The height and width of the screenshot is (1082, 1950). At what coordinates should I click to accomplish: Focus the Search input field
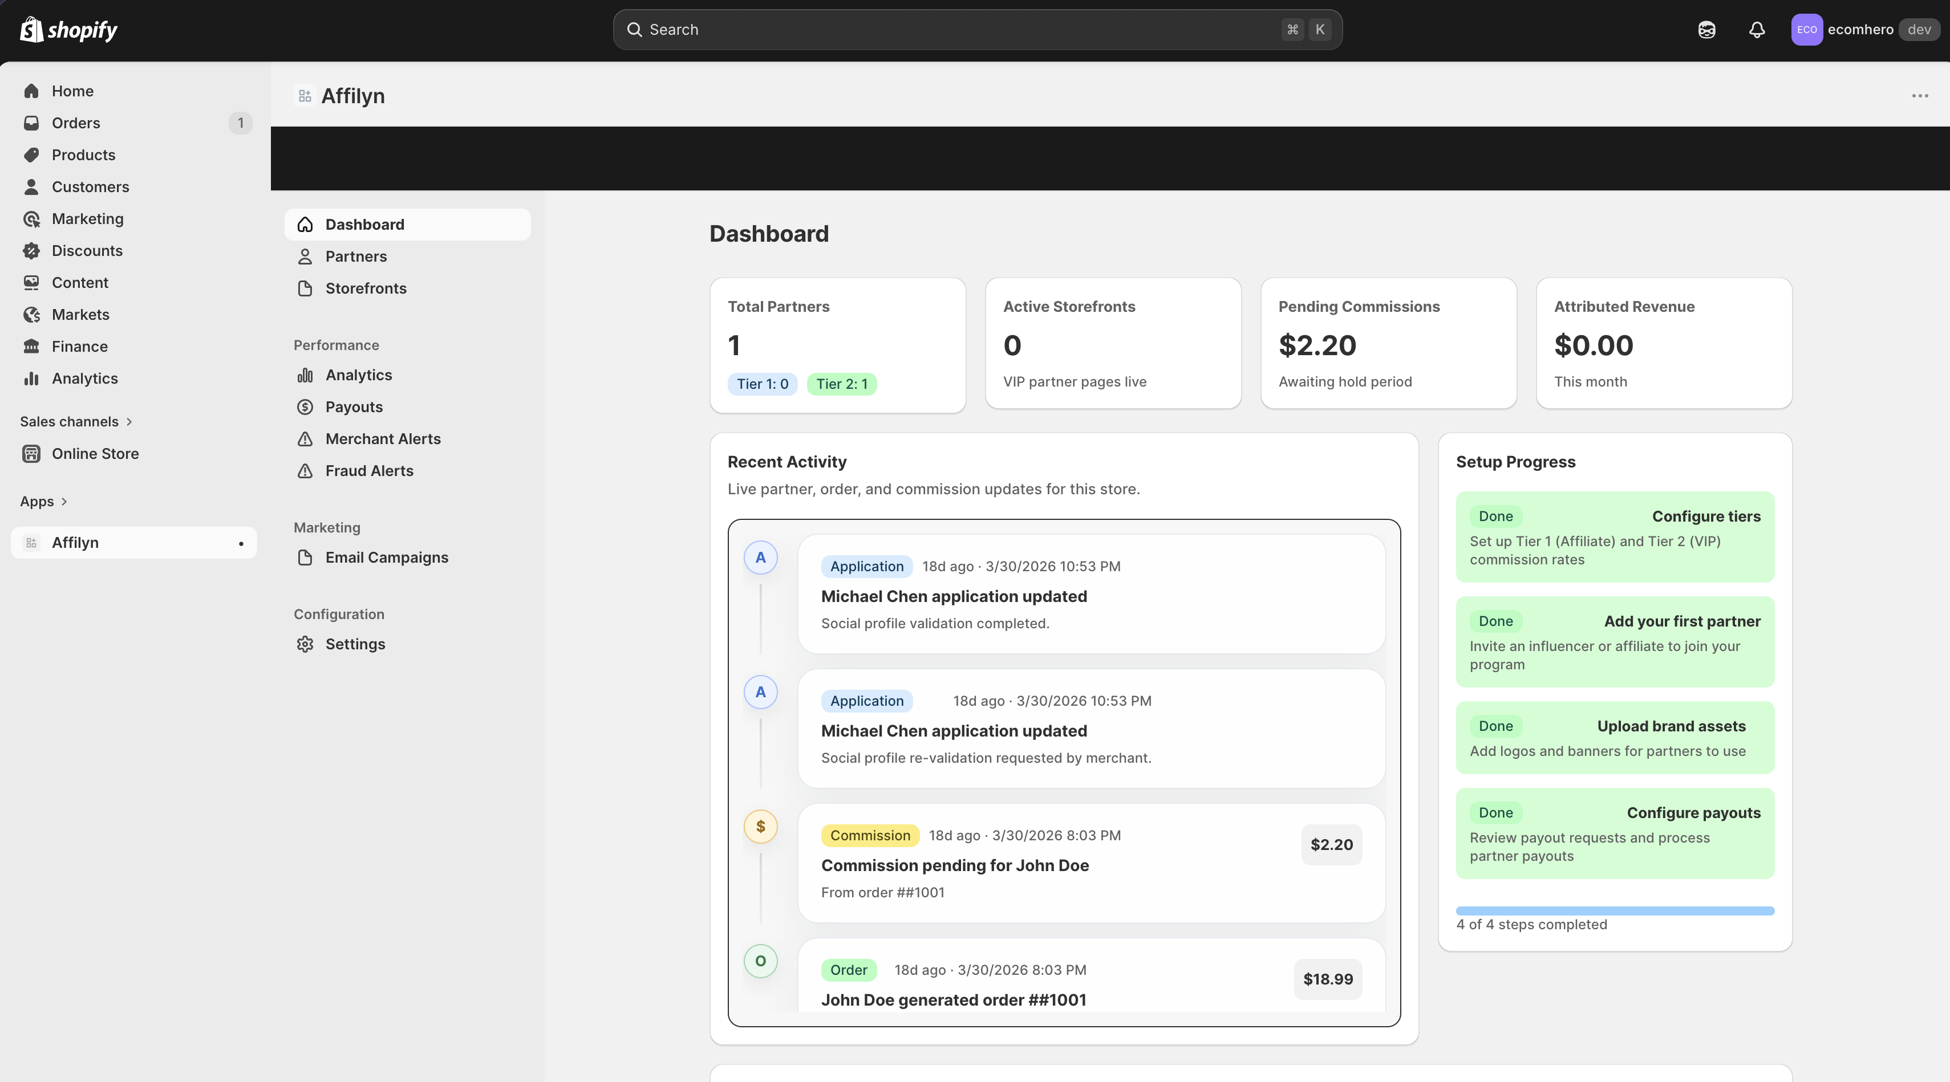pyautogui.click(x=977, y=30)
